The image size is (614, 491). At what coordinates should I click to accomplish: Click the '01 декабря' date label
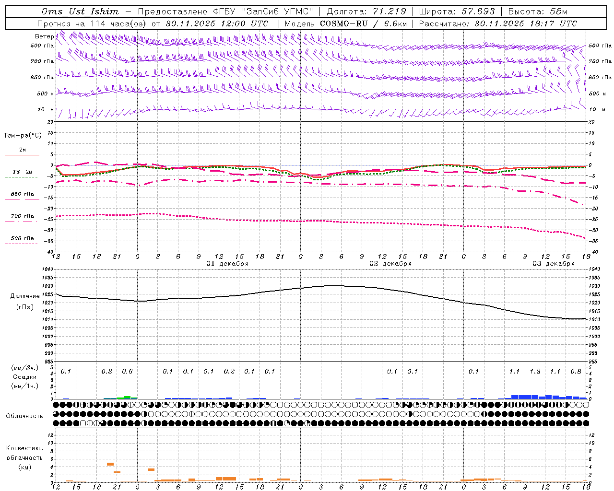pyautogui.click(x=227, y=264)
